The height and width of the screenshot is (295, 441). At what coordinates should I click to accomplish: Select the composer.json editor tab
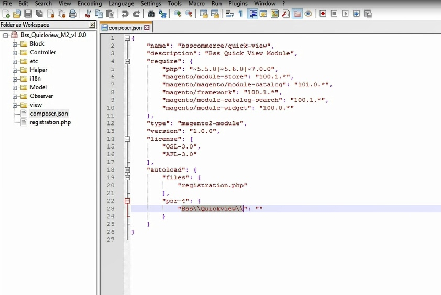pos(125,28)
